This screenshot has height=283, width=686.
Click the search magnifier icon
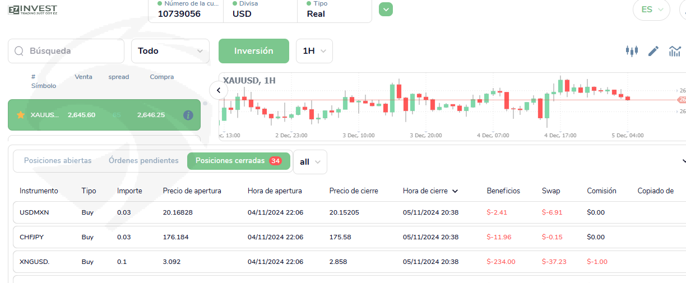point(19,51)
